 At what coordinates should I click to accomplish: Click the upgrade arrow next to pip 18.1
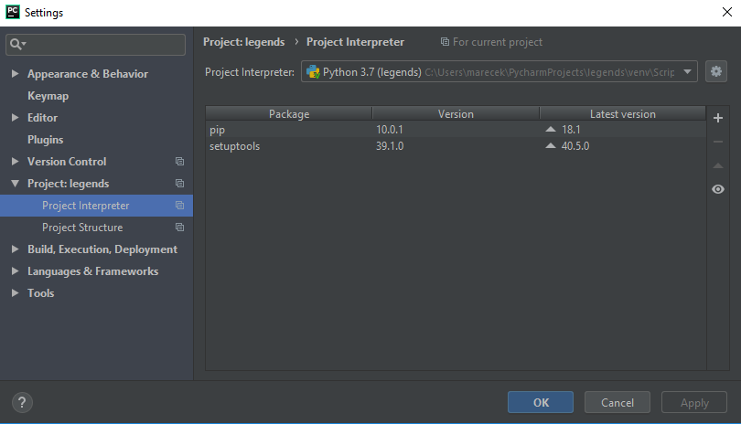click(550, 130)
